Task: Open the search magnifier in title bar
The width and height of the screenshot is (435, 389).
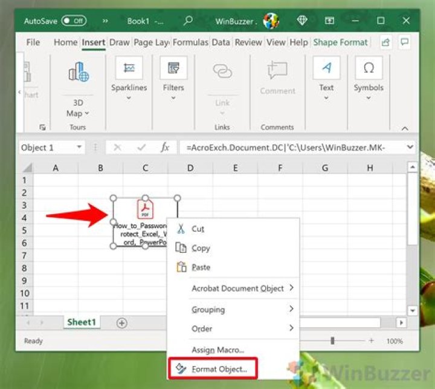Action: coord(188,21)
